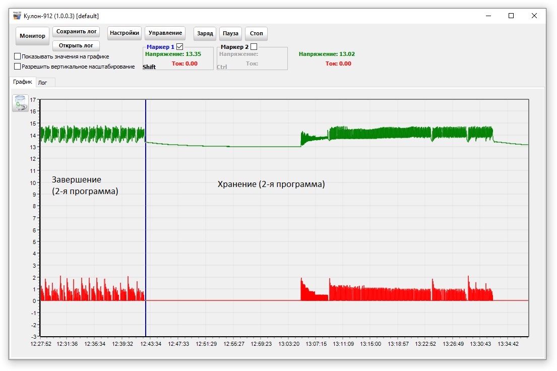Open the Настройки settings
Image resolution: width=557 pixels, height=371 pixels.
[x=124, y=33]
